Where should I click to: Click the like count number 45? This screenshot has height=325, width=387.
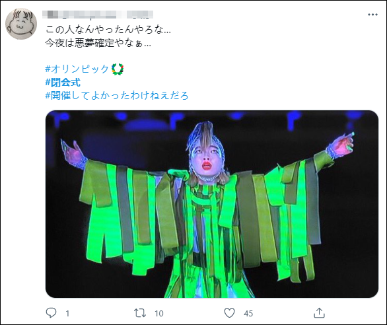[248, 313]
